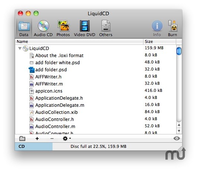Select the AIFFWriter.h file name
The width and height of the screenshot is (197, 171).
pyautogui.click(x=48, y=77)
